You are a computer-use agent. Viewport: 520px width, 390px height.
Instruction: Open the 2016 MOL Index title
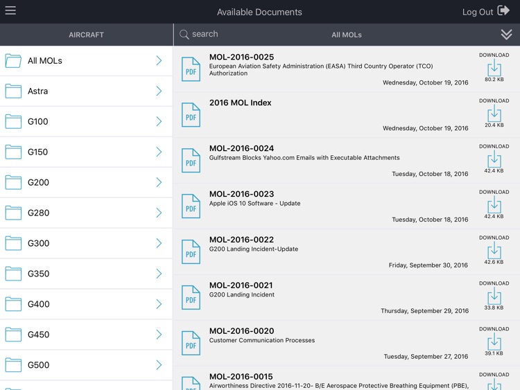tap(240, 103)
